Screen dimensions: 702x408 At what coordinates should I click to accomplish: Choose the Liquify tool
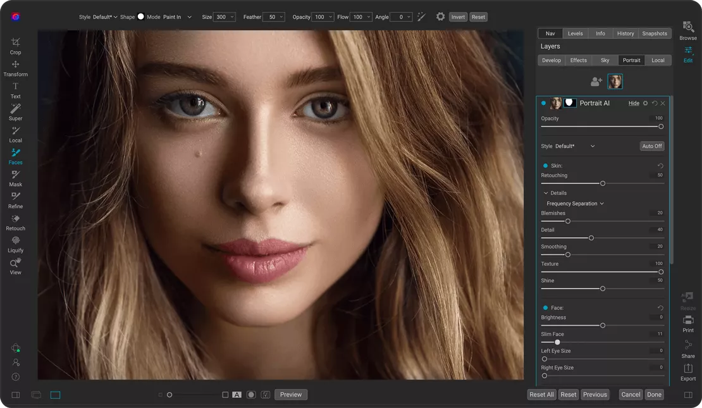point(15,244)
